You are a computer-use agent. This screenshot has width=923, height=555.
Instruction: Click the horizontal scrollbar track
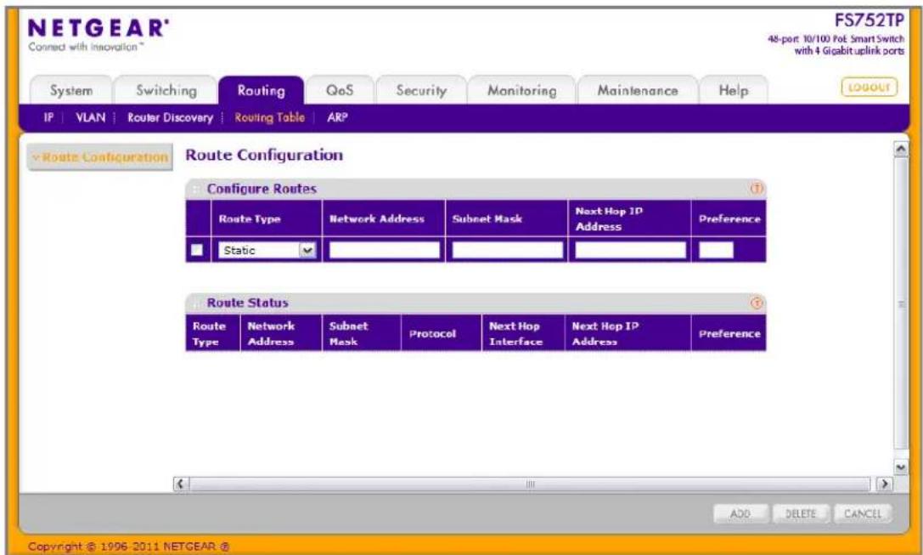coord(530,484)
